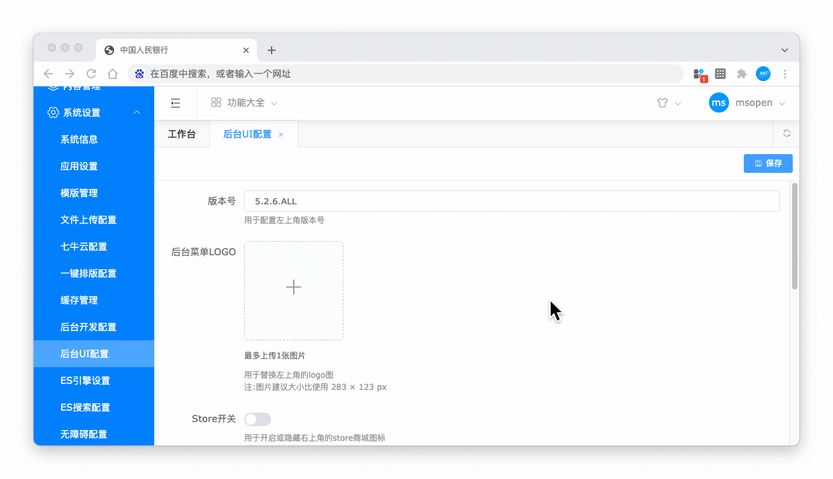Enable the Store开关 toggle
833x479 pixels.
point(258,419)
